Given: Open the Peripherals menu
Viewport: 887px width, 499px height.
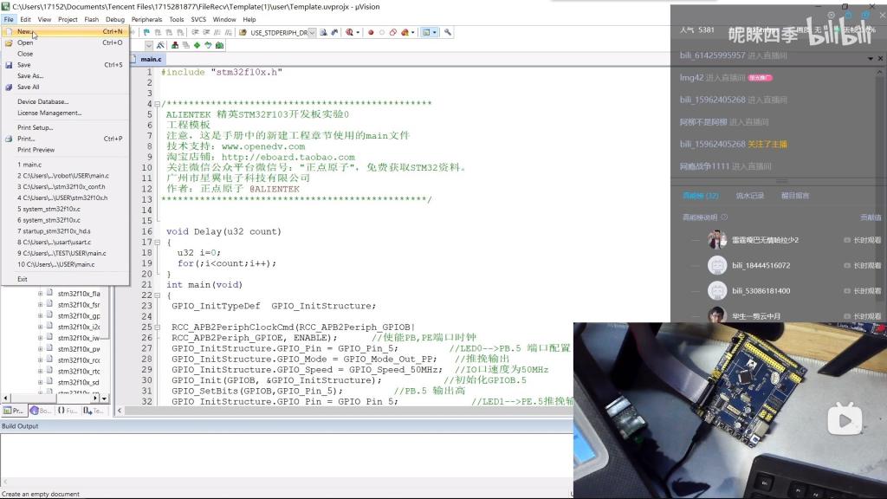Looking at the screenshot, I should click(x=147, y=19).
